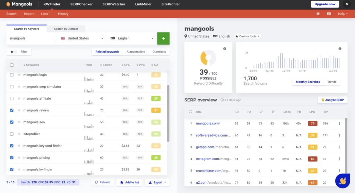Open options menu for crunchbase.com row
The image size is (355, 193).
coord(339,171)
